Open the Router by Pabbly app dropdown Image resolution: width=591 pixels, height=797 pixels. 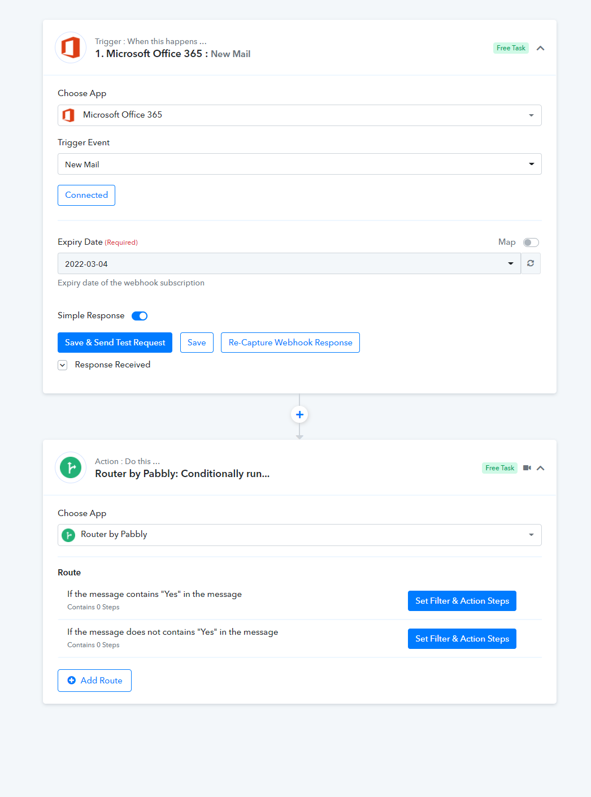(299, 535)
